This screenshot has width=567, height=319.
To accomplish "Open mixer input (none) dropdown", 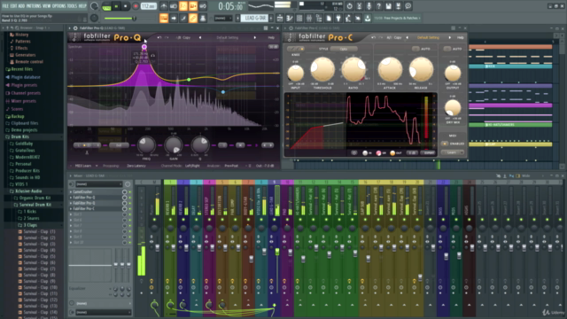I will [x=99, y=184].
